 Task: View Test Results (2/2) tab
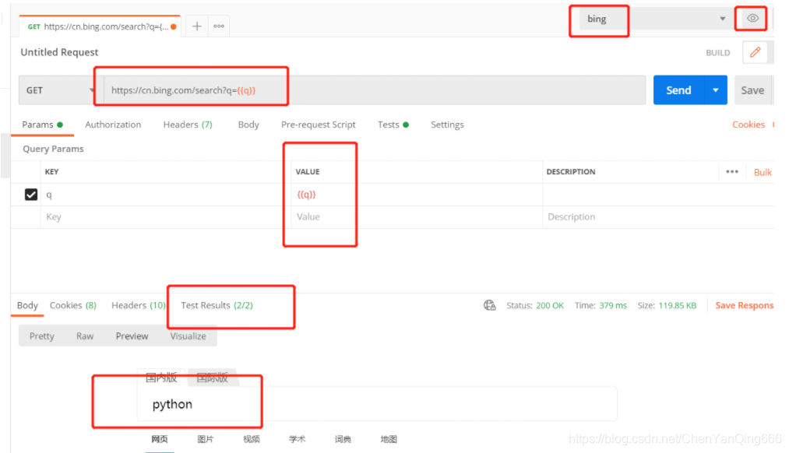[x=217, y=305]
